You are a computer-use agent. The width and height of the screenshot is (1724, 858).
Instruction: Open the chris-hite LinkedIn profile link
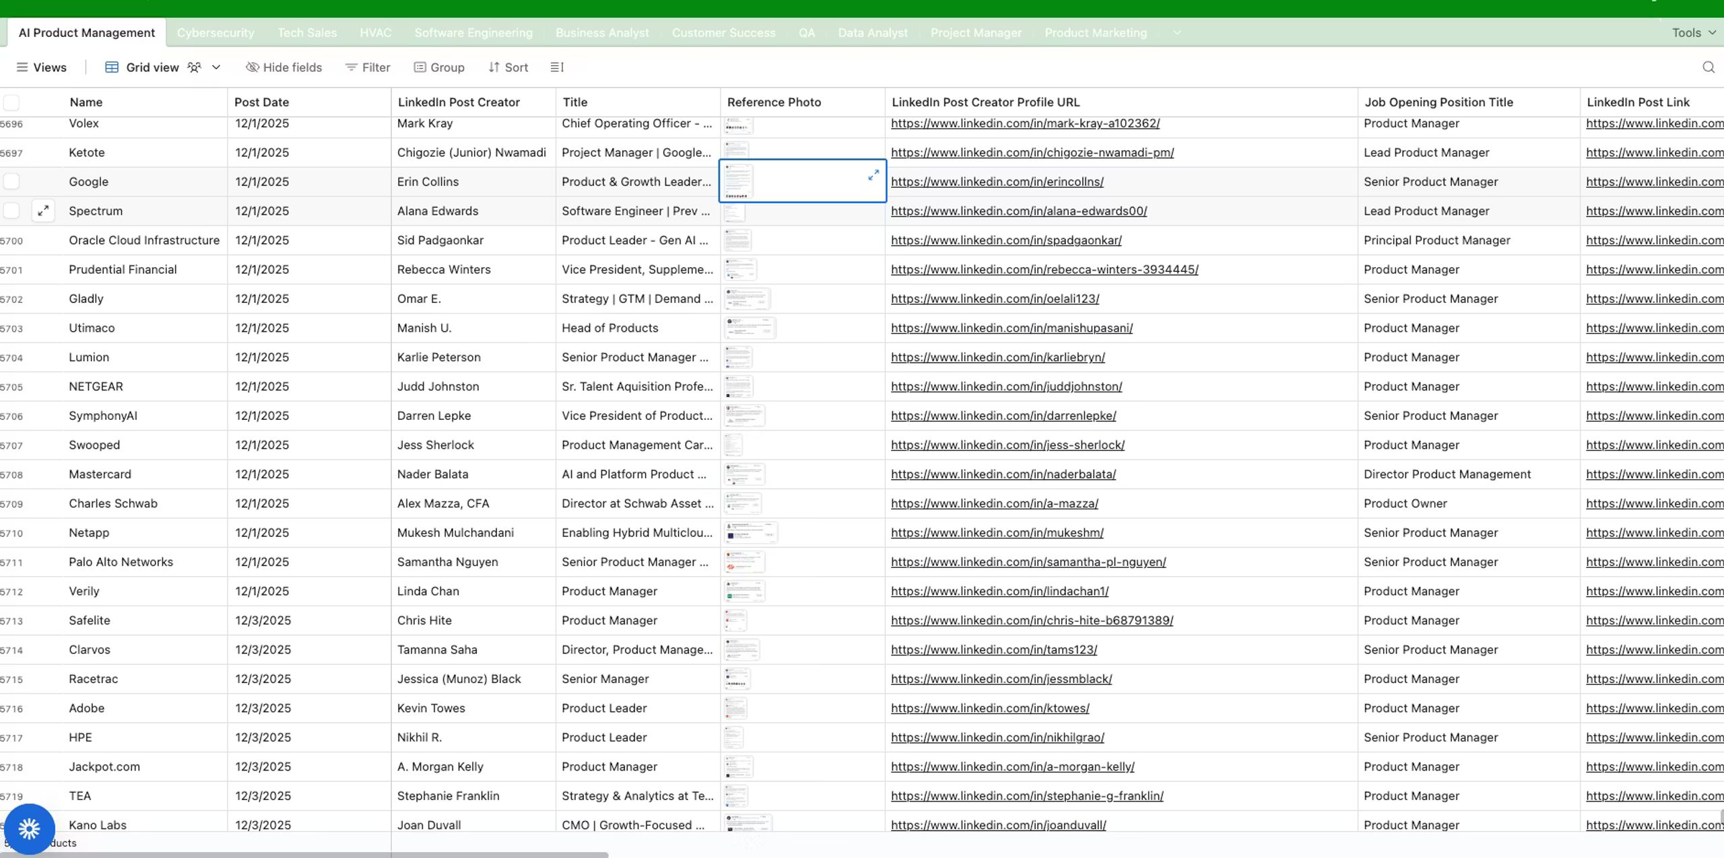1032,620
